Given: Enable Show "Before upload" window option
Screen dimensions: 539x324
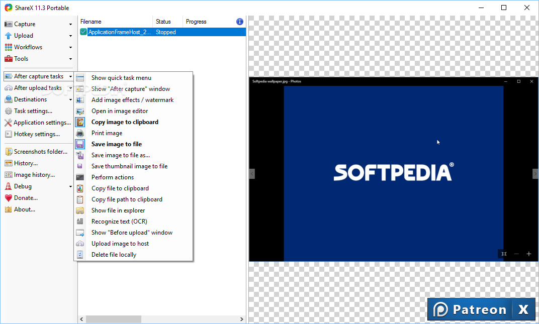Looking at the screenshot, I should [132, 233].
